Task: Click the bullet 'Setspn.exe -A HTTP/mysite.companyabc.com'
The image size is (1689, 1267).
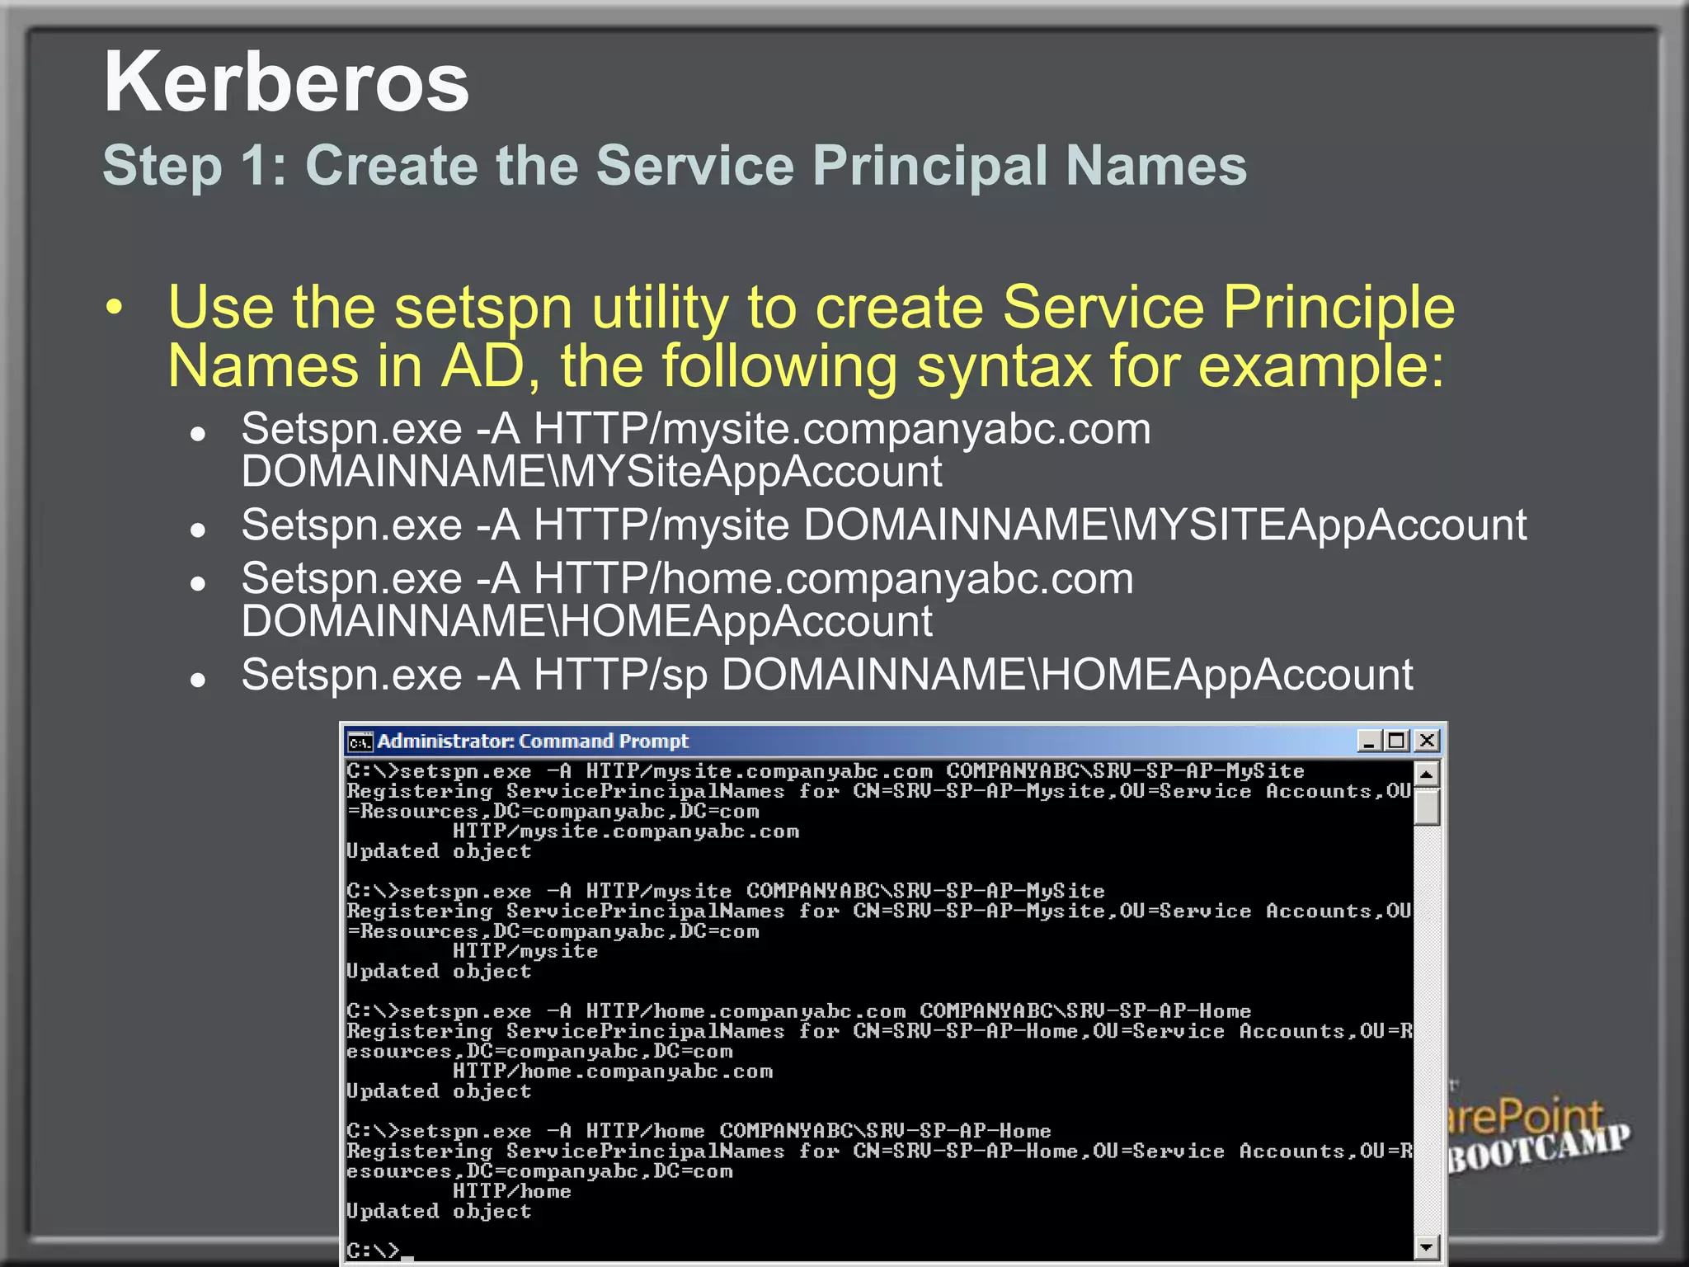Action: (695, 429)
